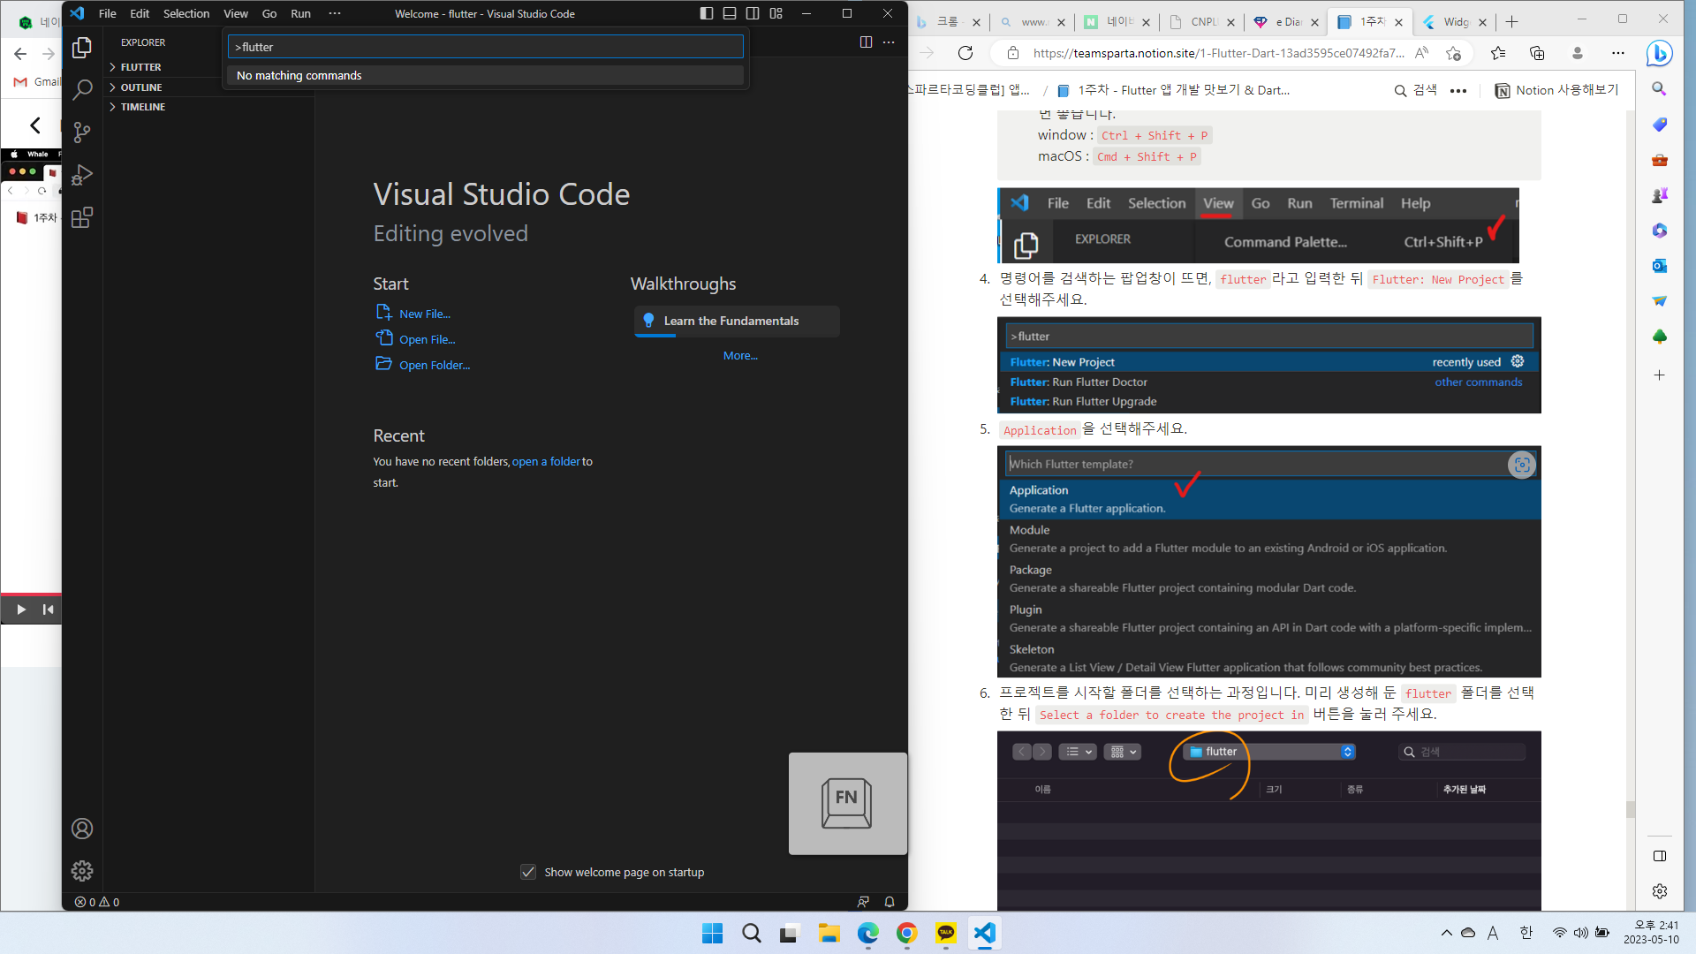Screen dimensions: 1696x954
Task: Open Bing Copilot sidebar button
Action: click(1660, 54)
